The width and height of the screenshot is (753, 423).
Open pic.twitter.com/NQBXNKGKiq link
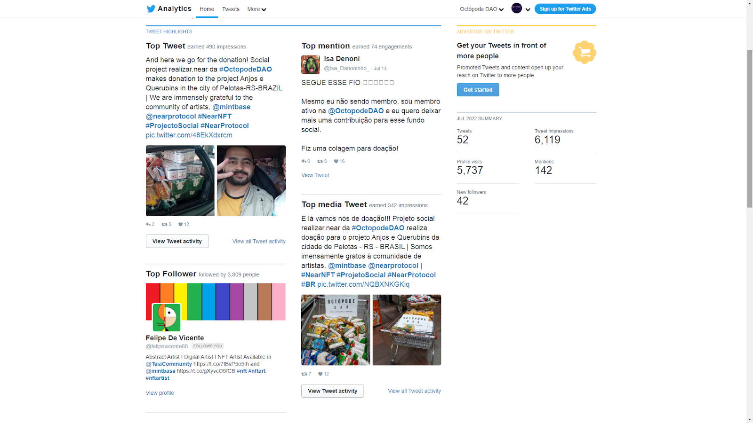(363, 284)
